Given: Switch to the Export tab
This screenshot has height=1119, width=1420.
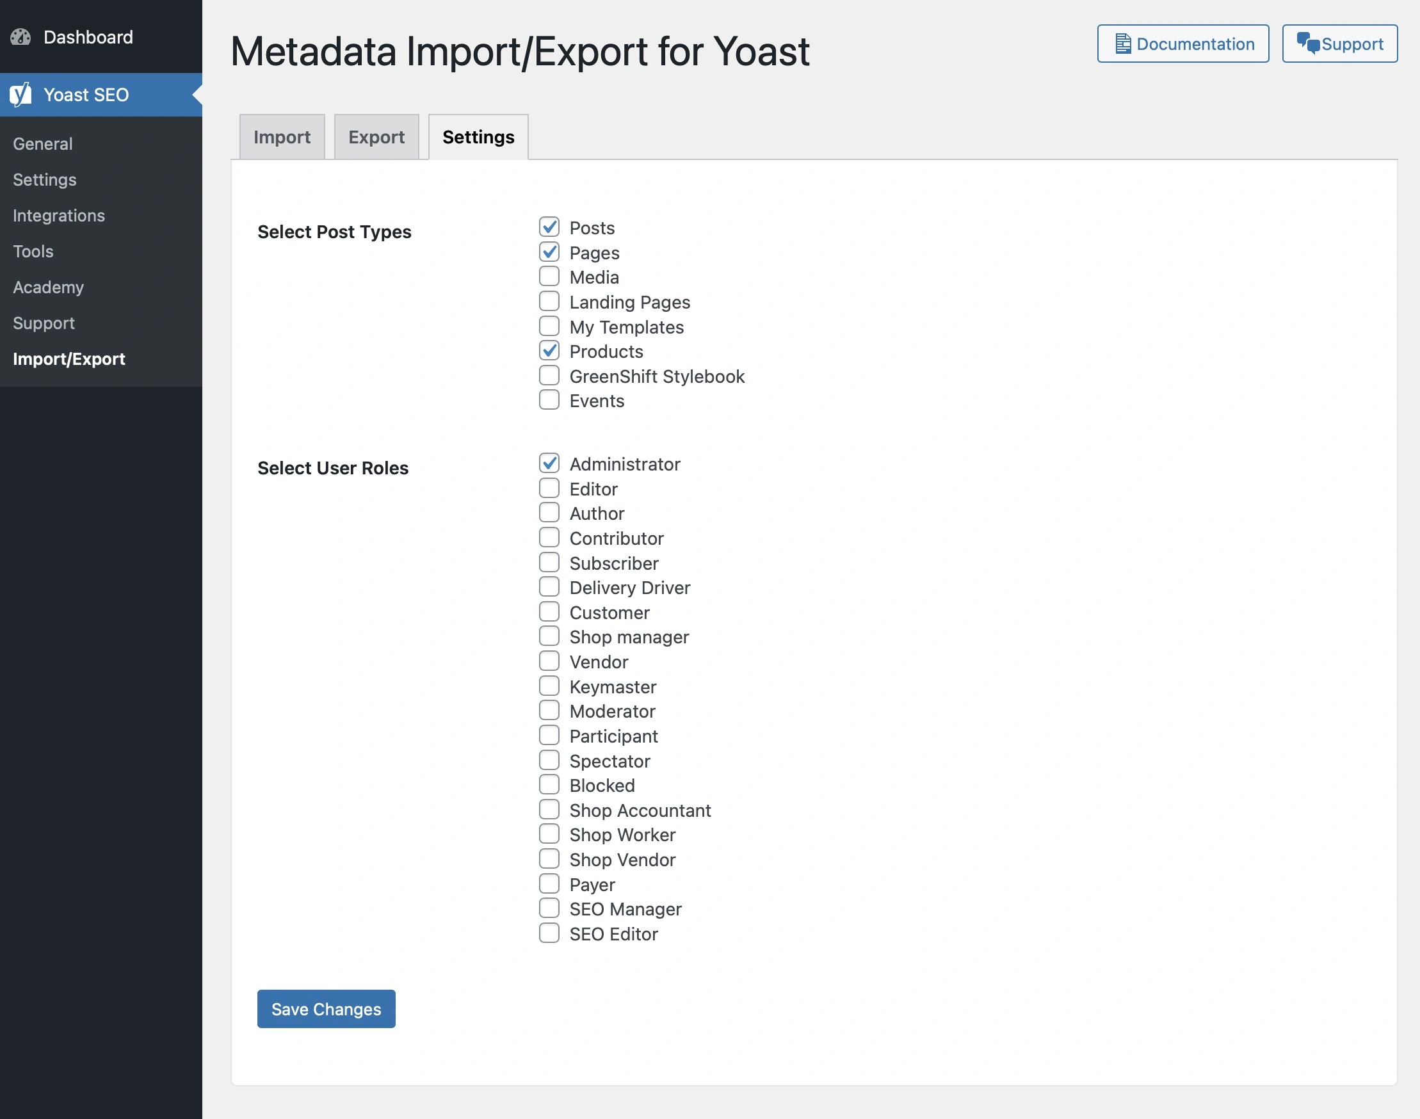Looking at the screenshot, I should 376,136.
